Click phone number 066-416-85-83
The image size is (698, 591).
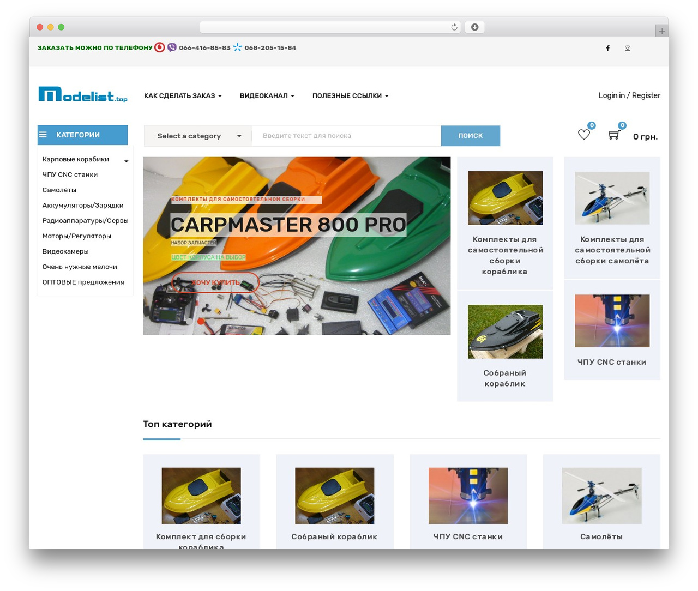205,48
